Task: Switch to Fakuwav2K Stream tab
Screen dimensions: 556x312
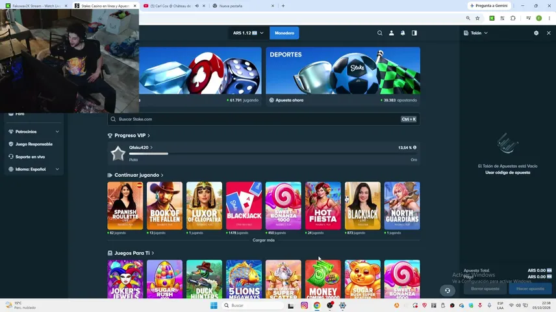Action: tap(35, 6)
